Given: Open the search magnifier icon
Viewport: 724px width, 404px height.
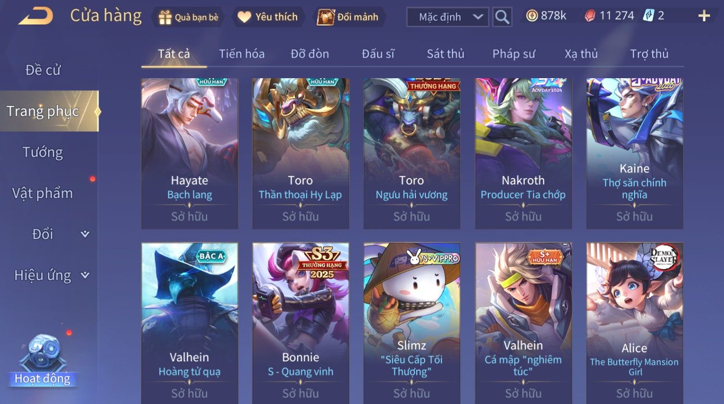Looking at the screenshot, I should (x=502, y=17).
